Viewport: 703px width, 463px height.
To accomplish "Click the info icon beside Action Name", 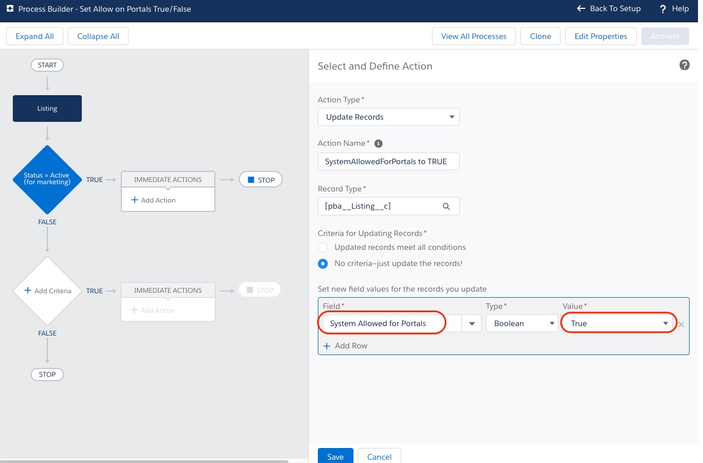I will [x=378, y=143].
